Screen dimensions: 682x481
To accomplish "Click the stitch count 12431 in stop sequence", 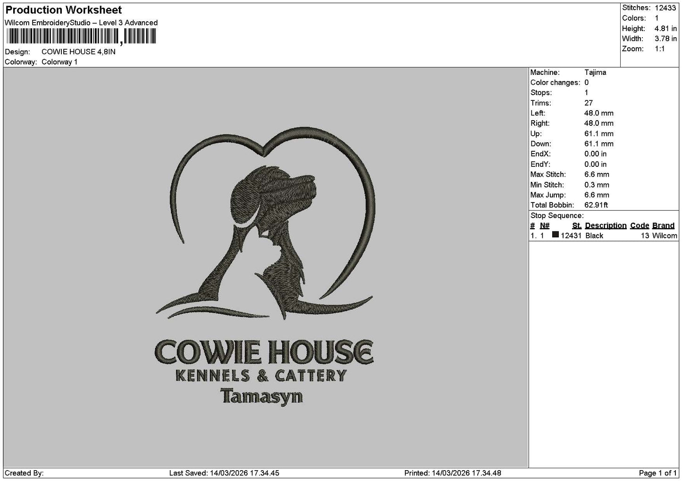I will click(x=571, y=236).
